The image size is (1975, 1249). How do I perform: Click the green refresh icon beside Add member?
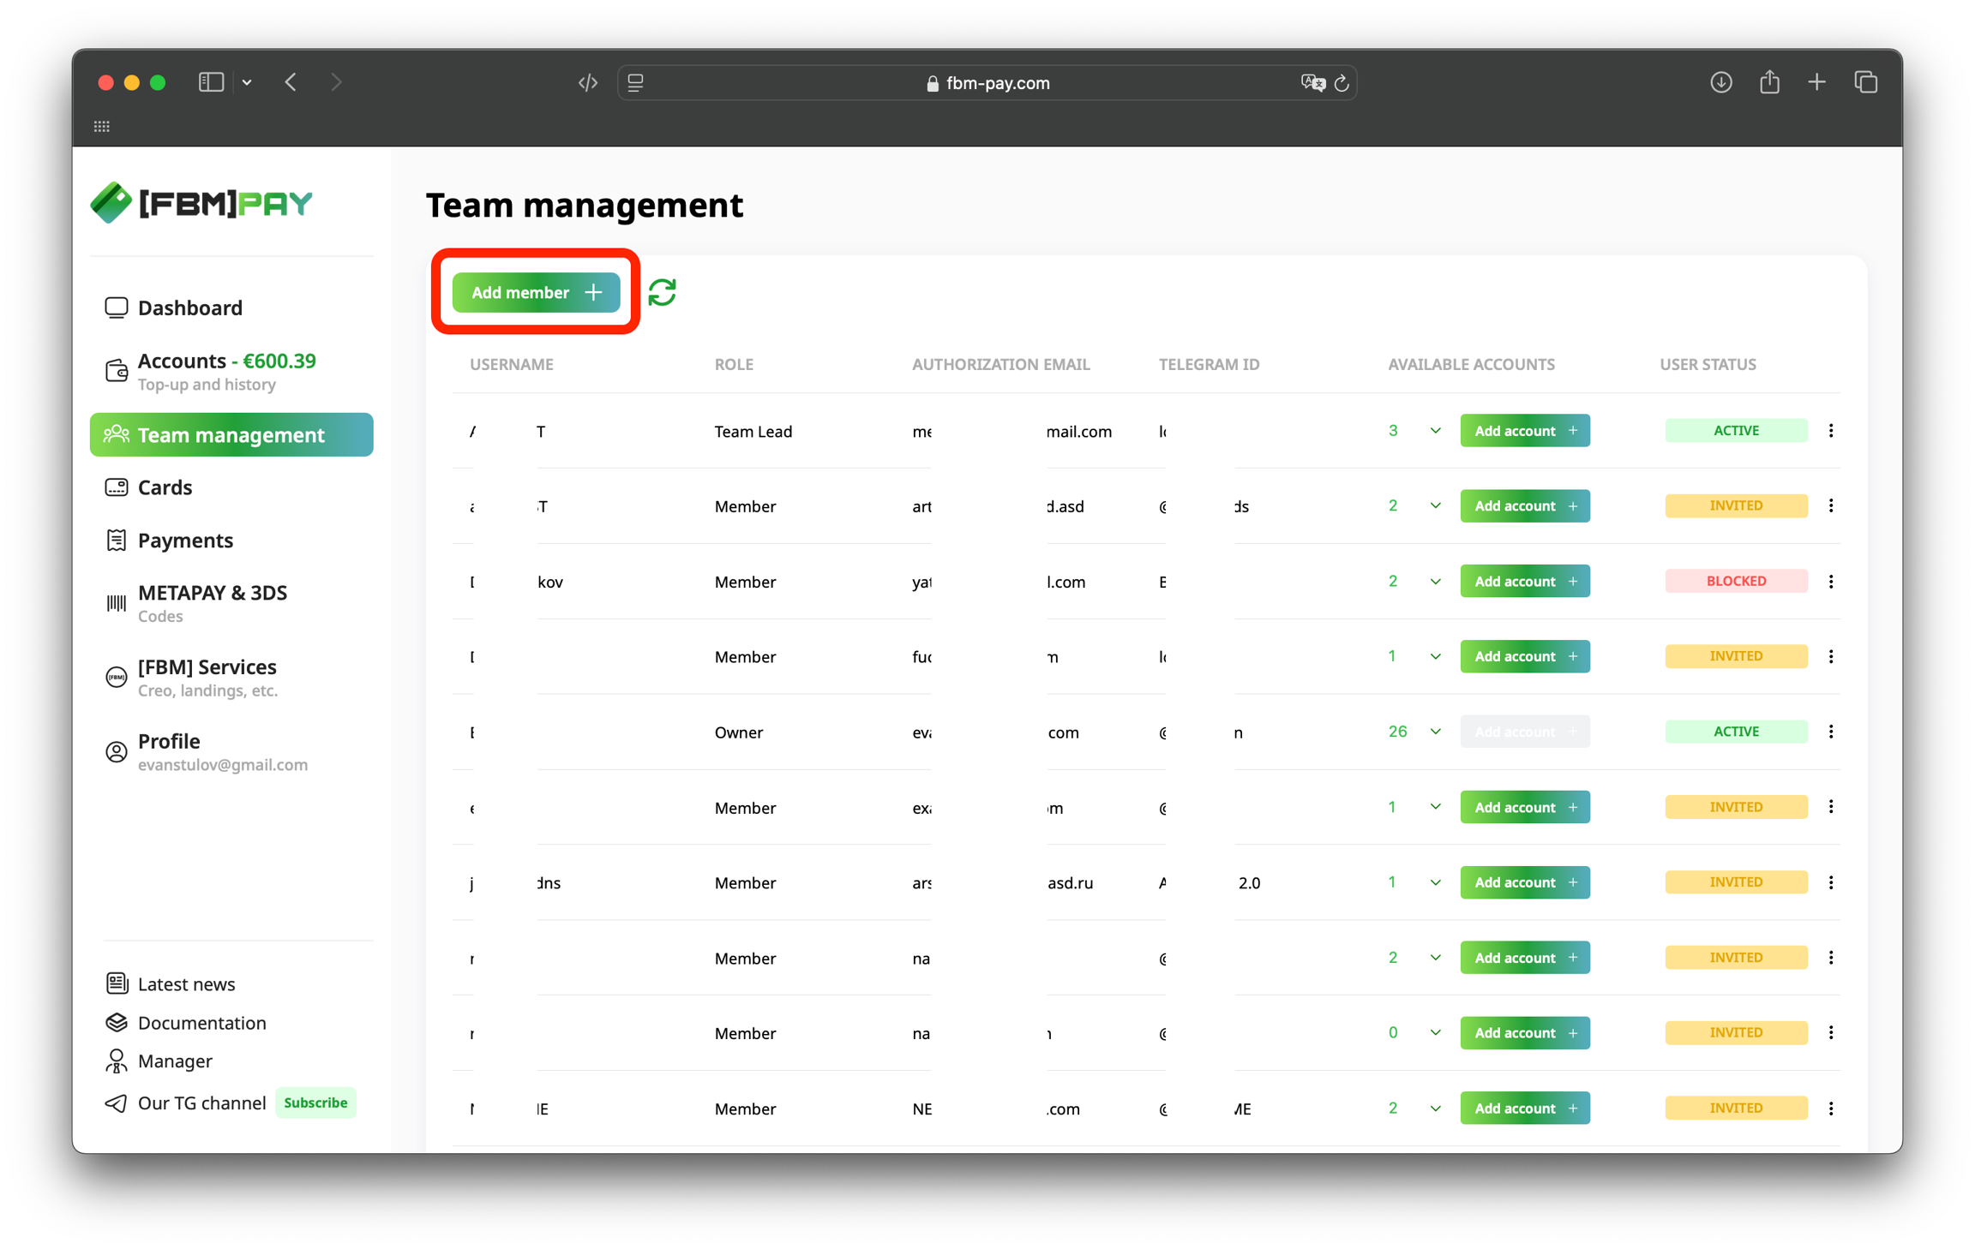point(662,293)
